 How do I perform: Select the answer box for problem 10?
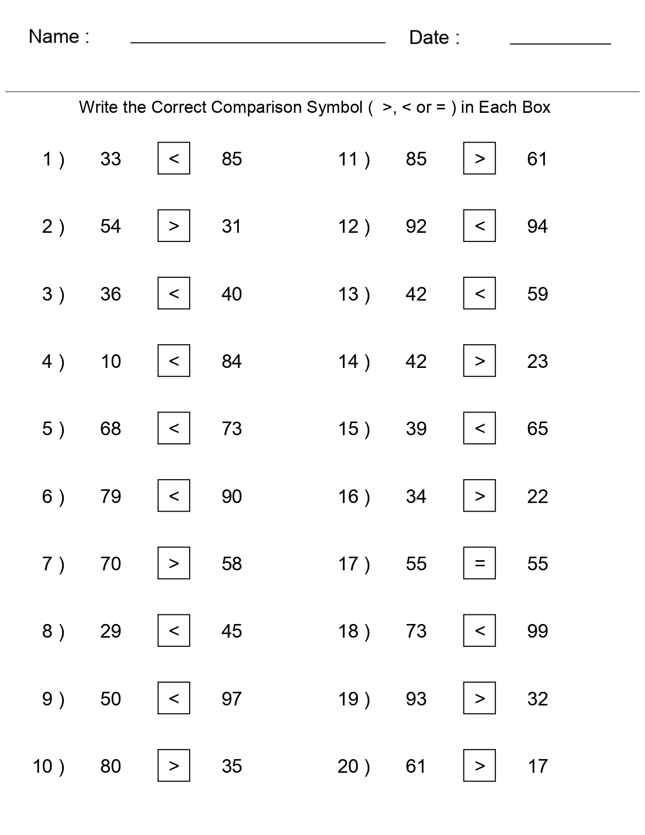[174, 765]
